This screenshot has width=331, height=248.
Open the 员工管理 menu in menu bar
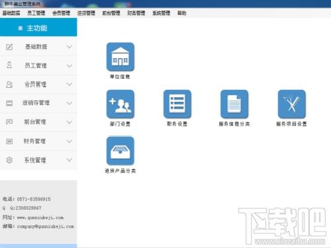coord(36,13)
